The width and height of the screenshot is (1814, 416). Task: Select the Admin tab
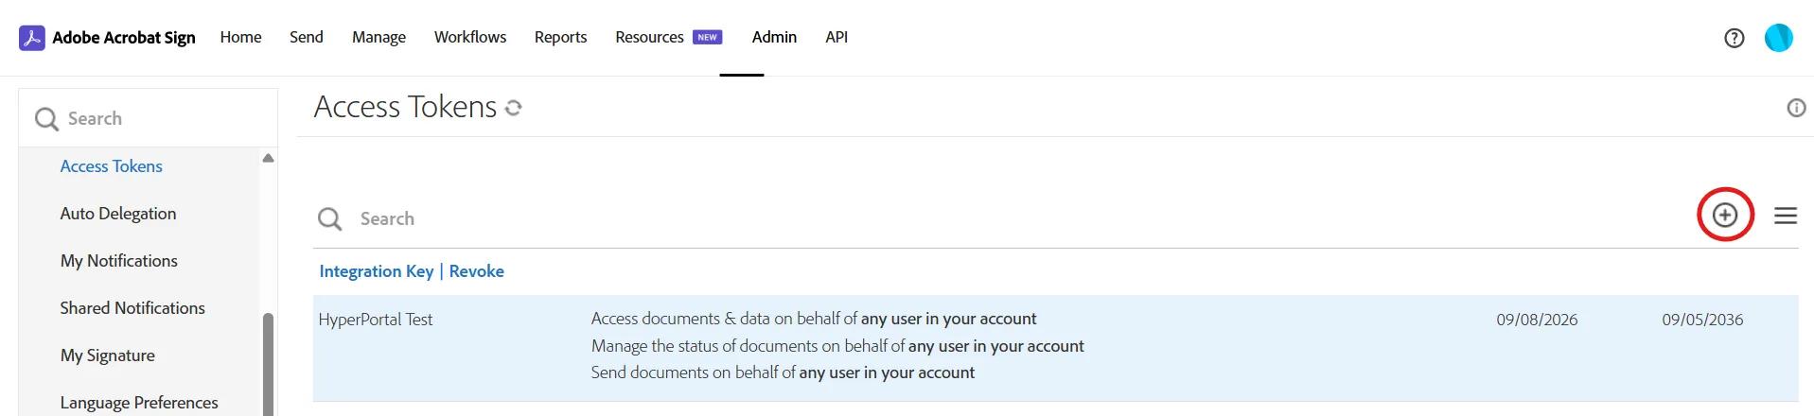pos(774,37)
